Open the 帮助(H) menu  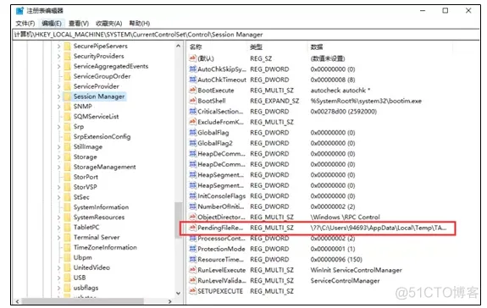click(x=140, y=23)
